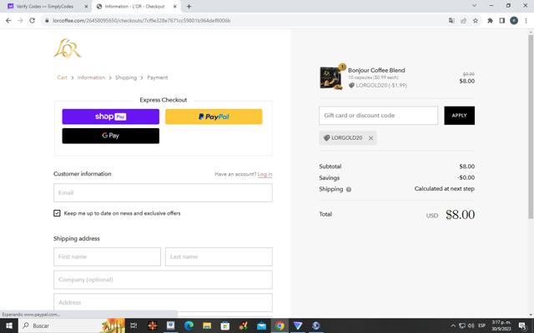534x333 pixels.
Task: Click the share page icon
Action: 464,20
